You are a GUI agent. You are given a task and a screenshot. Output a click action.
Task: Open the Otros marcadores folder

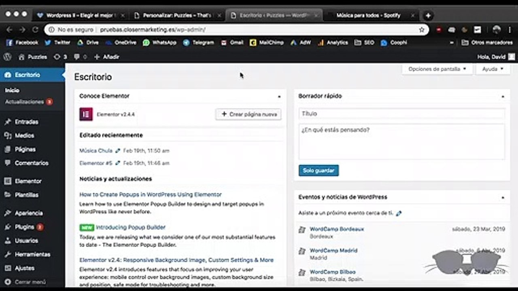tap(487, 42)
